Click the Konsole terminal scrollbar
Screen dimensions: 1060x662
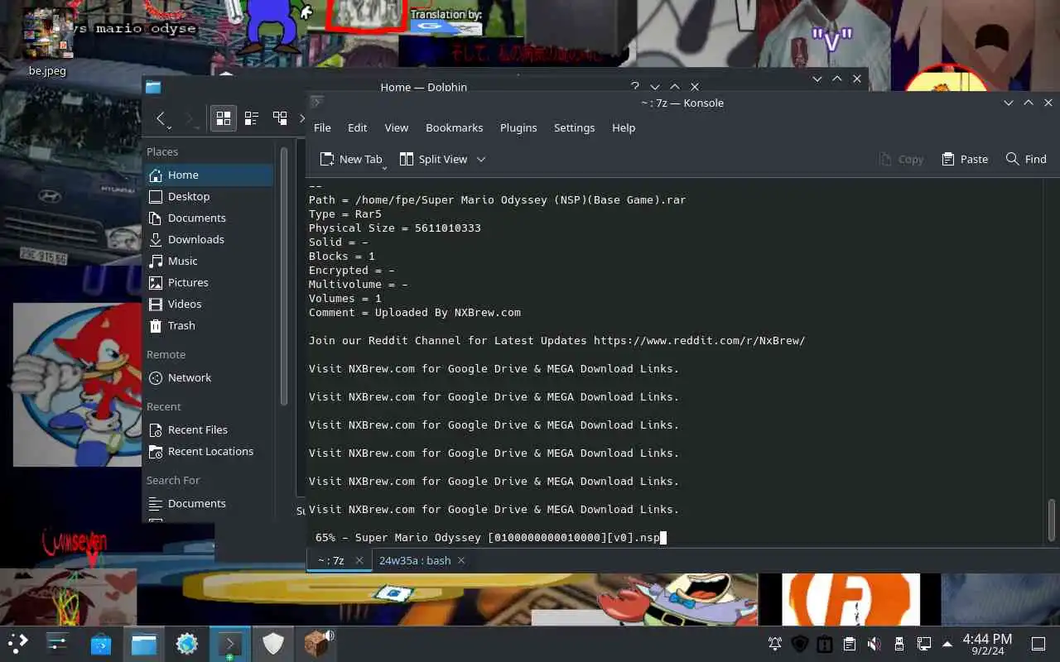pos(1052,519)
